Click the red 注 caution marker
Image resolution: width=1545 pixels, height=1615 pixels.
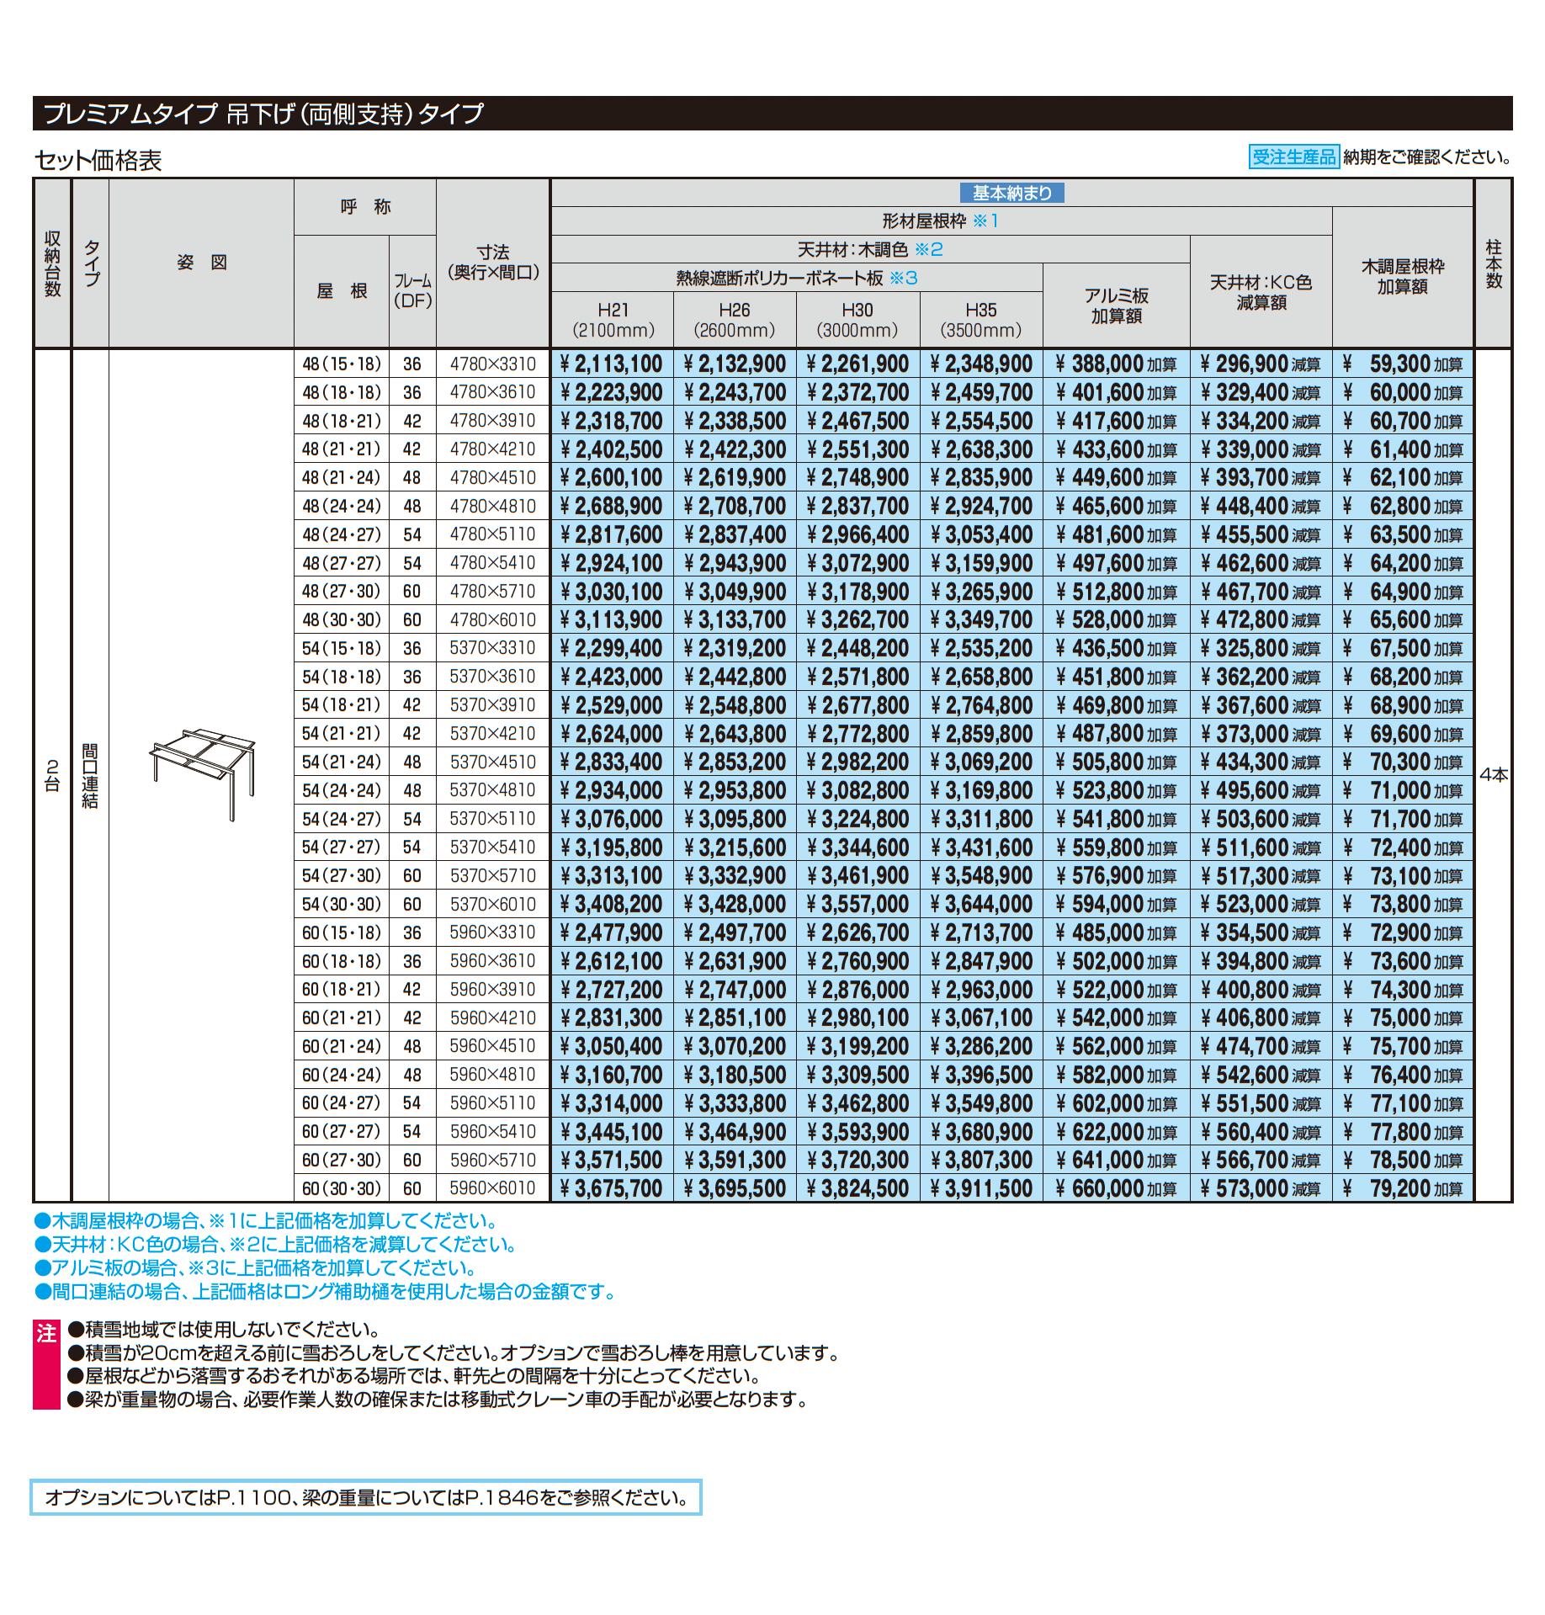pyautogui.click(x=46, y=1364)
